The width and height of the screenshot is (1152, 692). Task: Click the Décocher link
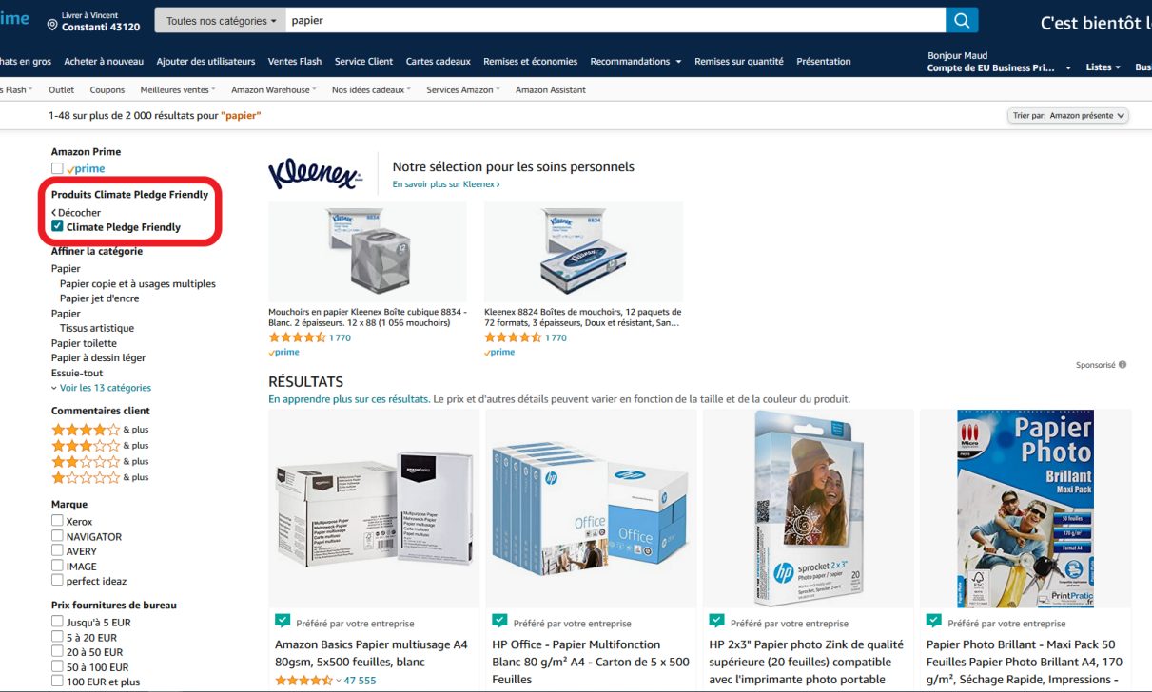point(76,213)
